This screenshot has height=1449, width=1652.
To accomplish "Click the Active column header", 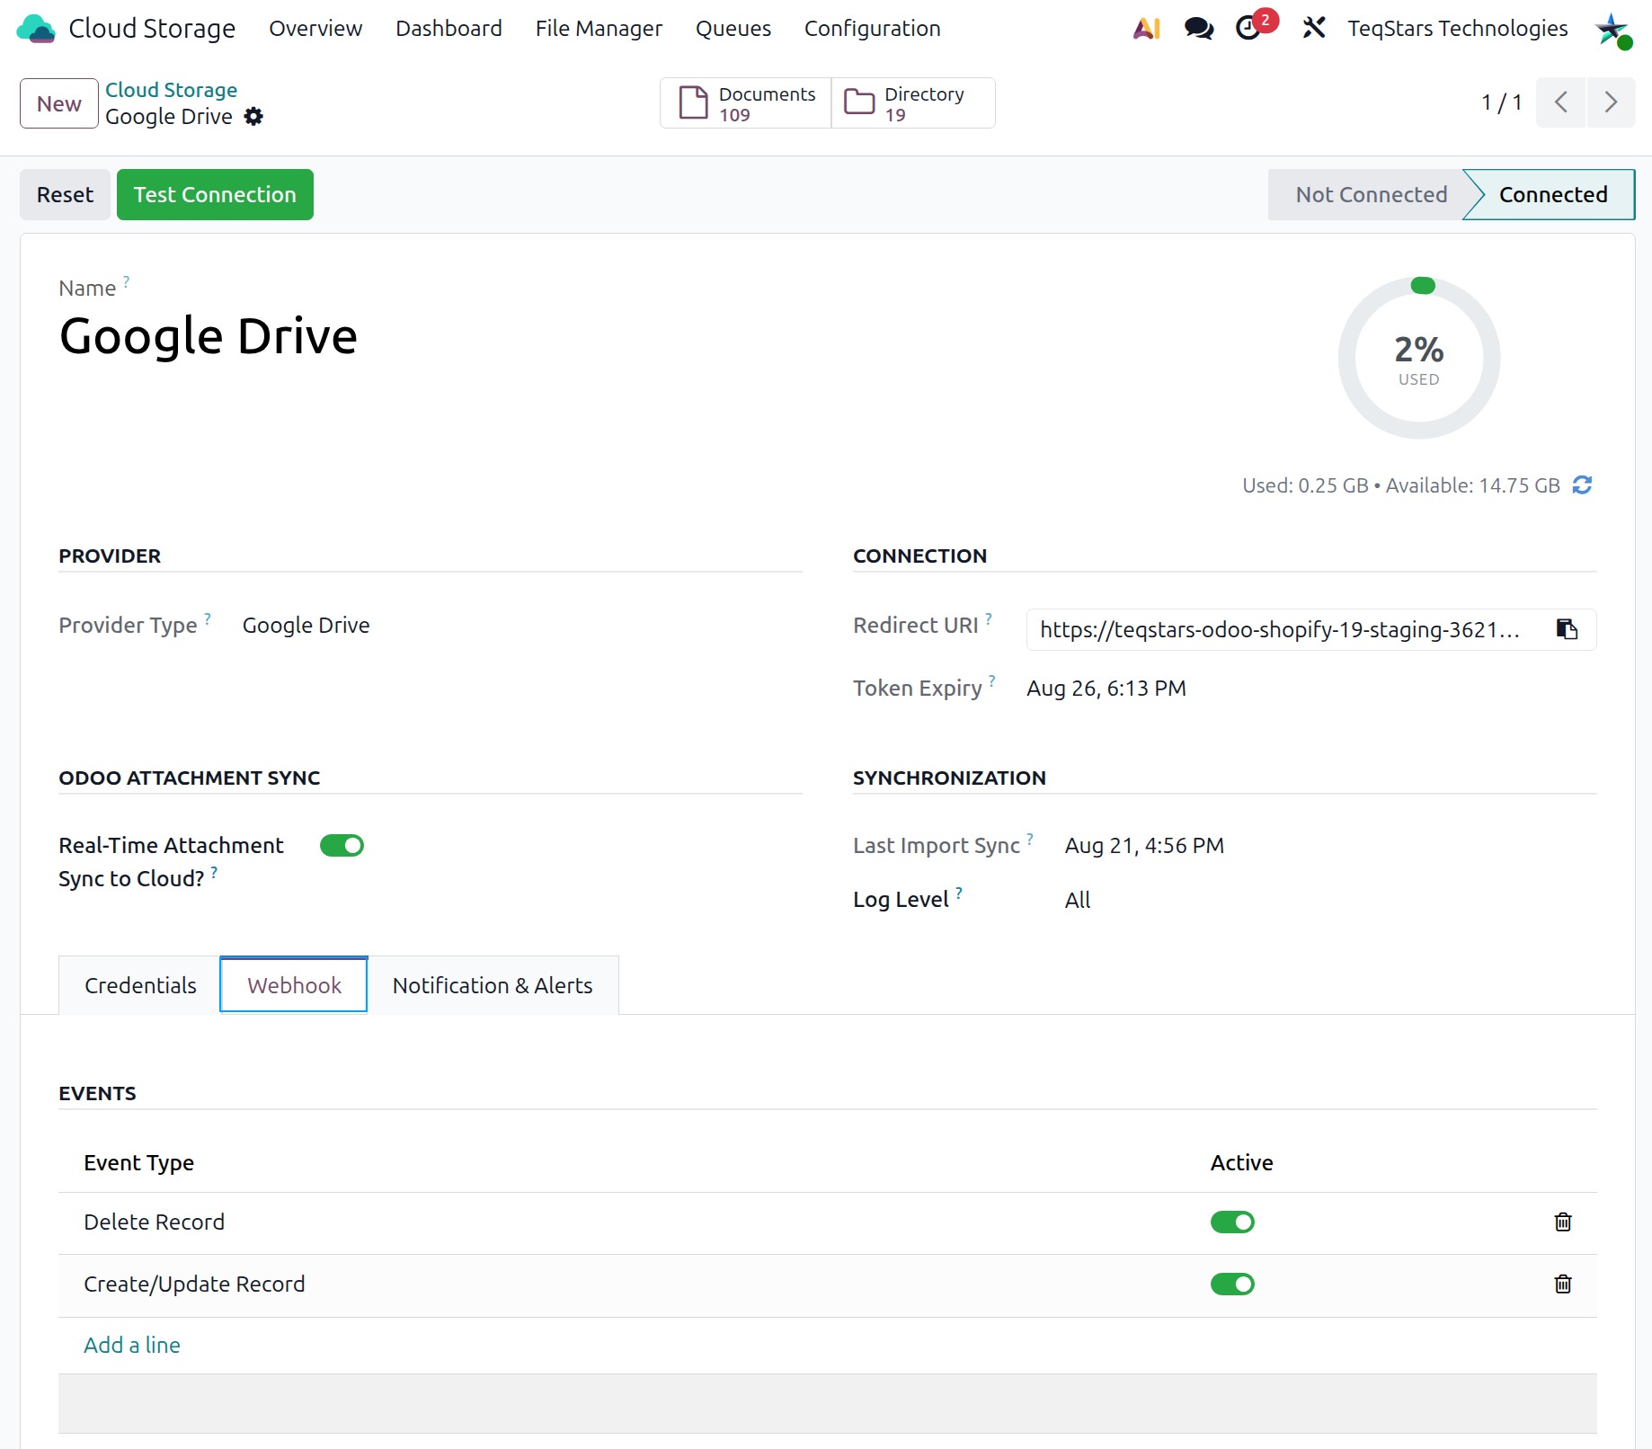I will point(1241,1163).
